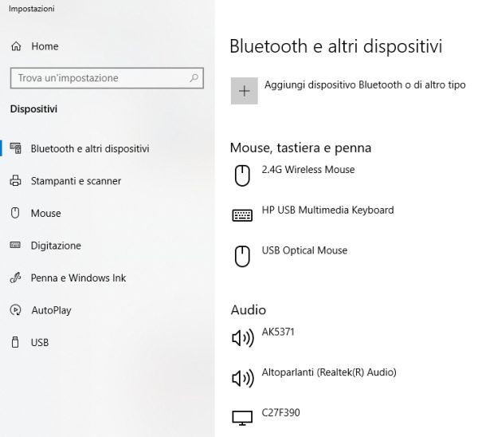Click the Dispositivi category heading

pos(33,109)
